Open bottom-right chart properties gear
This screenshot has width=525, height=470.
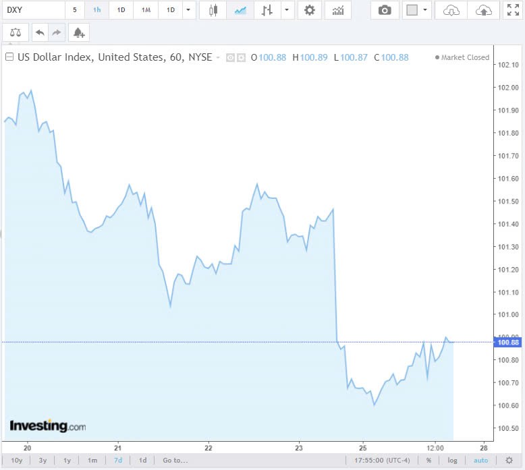[509, 461]
